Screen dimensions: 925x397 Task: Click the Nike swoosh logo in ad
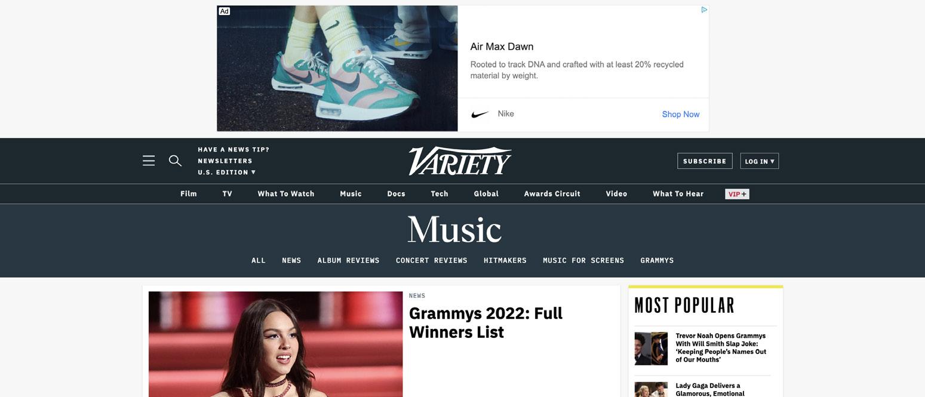click(480, 115)
